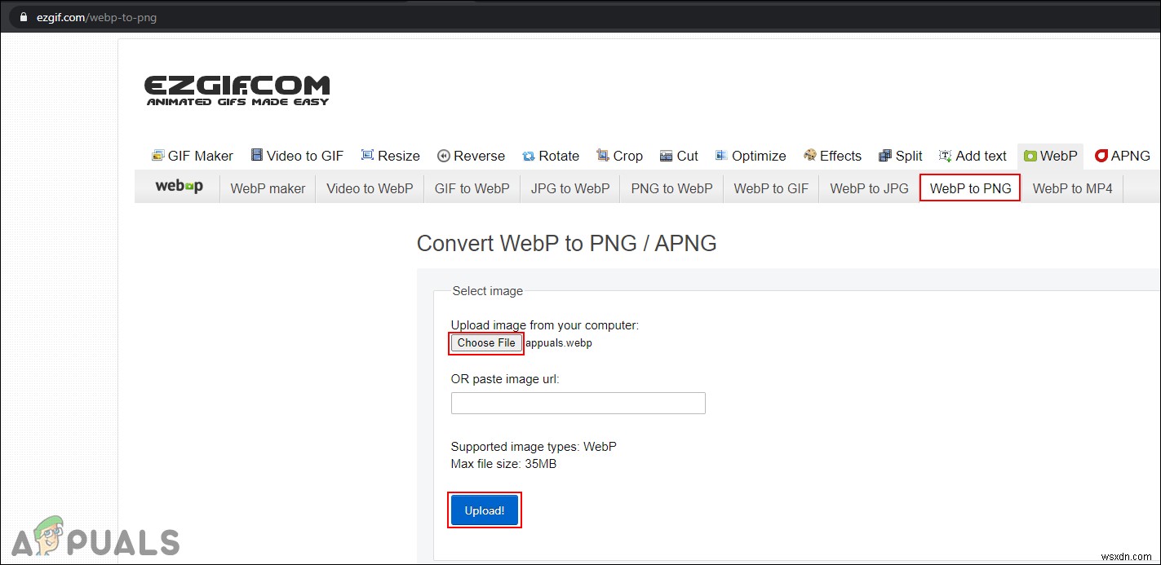
Task: Click the EZGIF.COM logo
Action: (x=237, y=88)
